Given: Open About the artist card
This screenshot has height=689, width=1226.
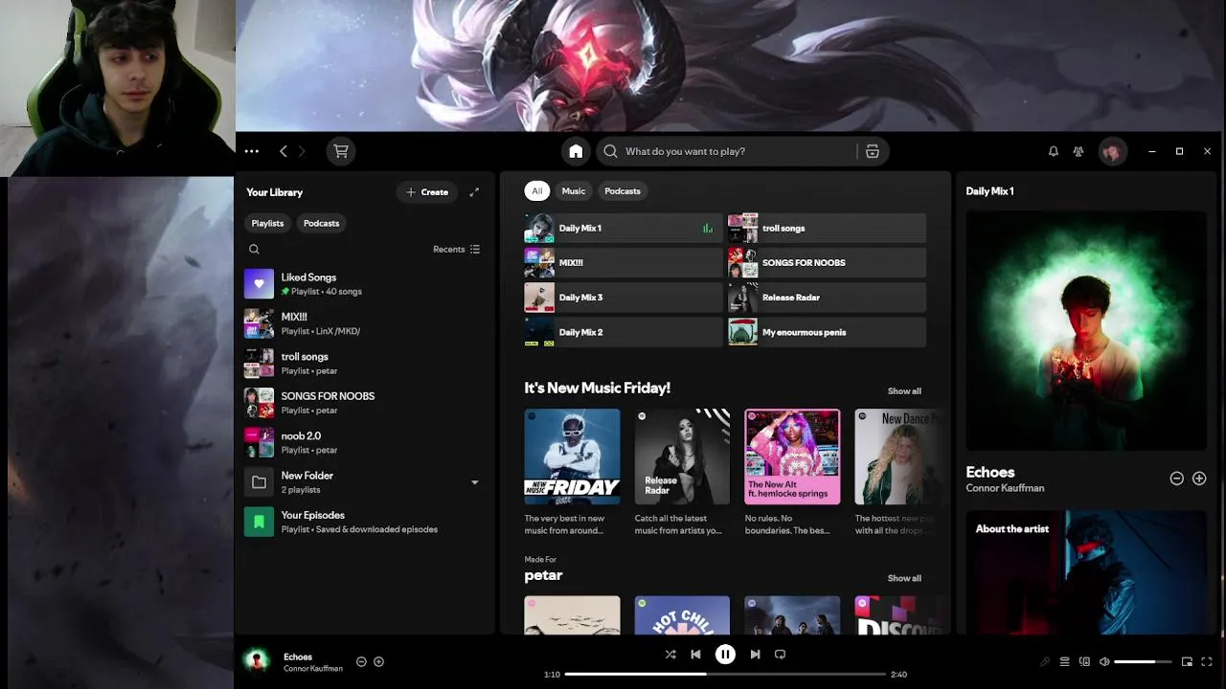Looking at the screenshot, I should (x=1086, y=571).
